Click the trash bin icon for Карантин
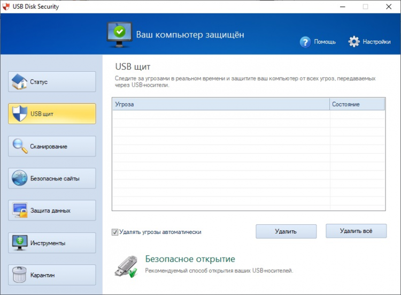The width and height of the screenshot is (401, 295). tap(19, 275)
